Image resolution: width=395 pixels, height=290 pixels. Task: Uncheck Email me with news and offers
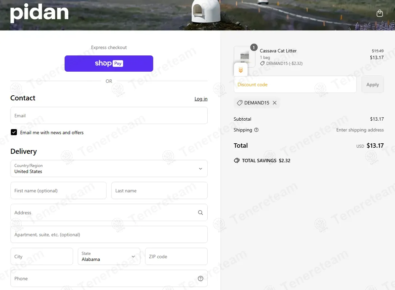click(14, 132)
